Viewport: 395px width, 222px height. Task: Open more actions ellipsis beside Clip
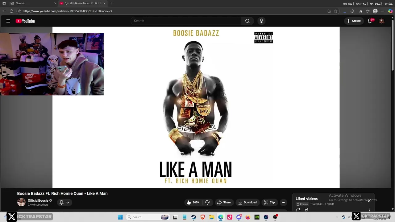point(283,202)
